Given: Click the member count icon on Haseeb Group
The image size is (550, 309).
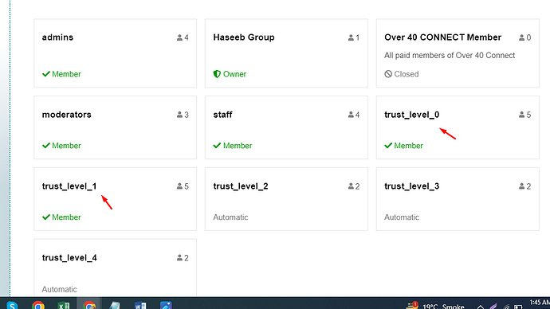Looking at the screenshot, I should click(x=351, y=37).
